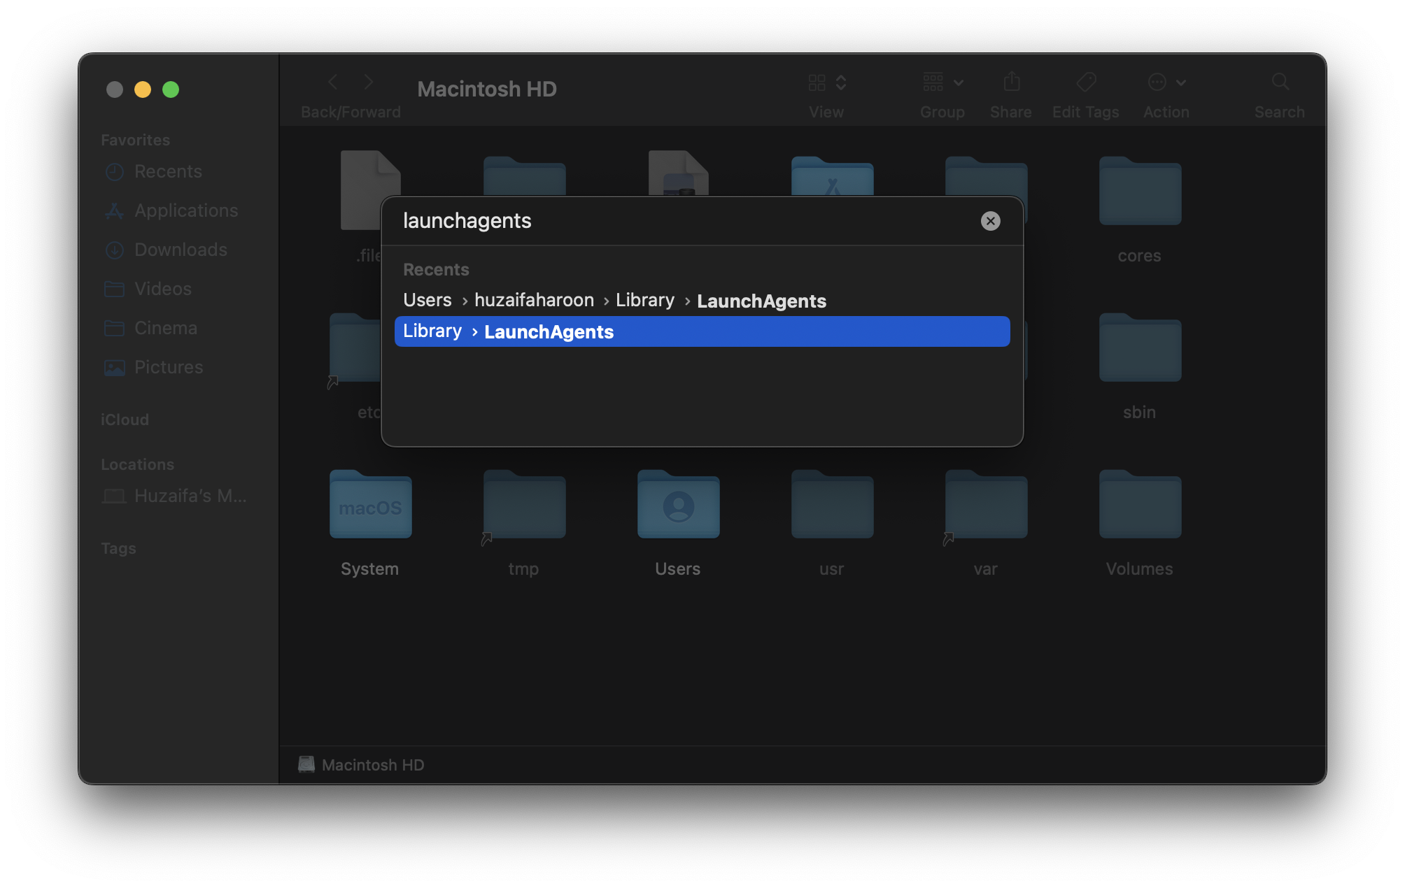Expand the Action menu dropdown

[1166, 83]
